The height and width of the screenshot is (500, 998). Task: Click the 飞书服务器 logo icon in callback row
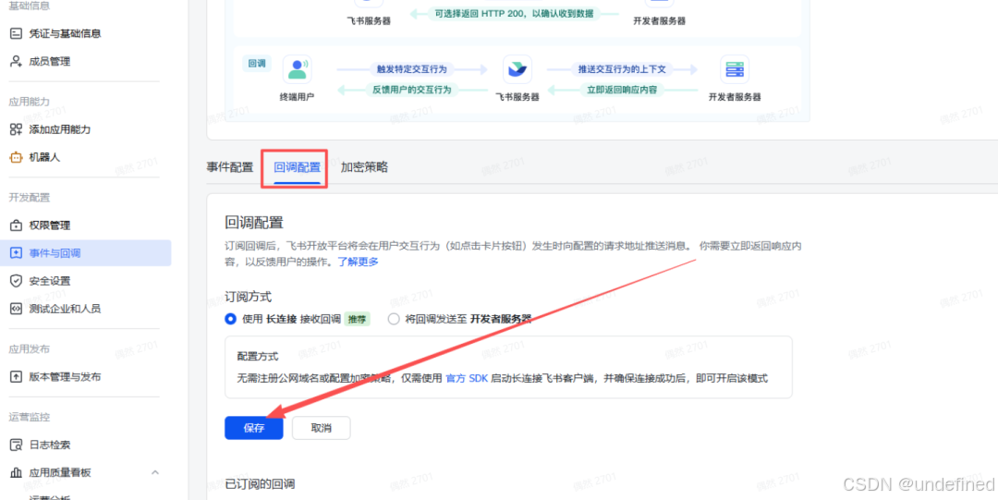517,69
